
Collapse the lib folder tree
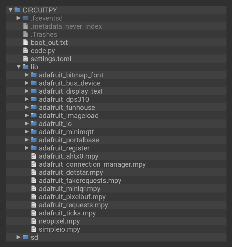[x=19, y=67]
